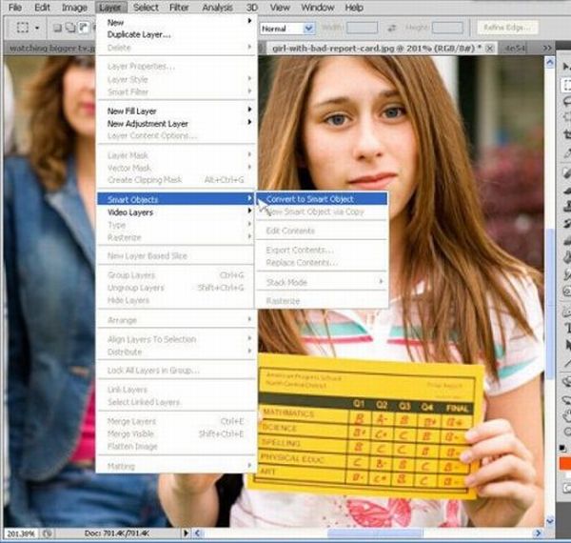Open the Filter menu in menu bar
This screenshot has height=543, width=571.
point(179,8)
